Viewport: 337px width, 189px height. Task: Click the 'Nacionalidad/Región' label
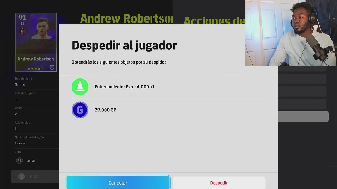coord(29,137)
